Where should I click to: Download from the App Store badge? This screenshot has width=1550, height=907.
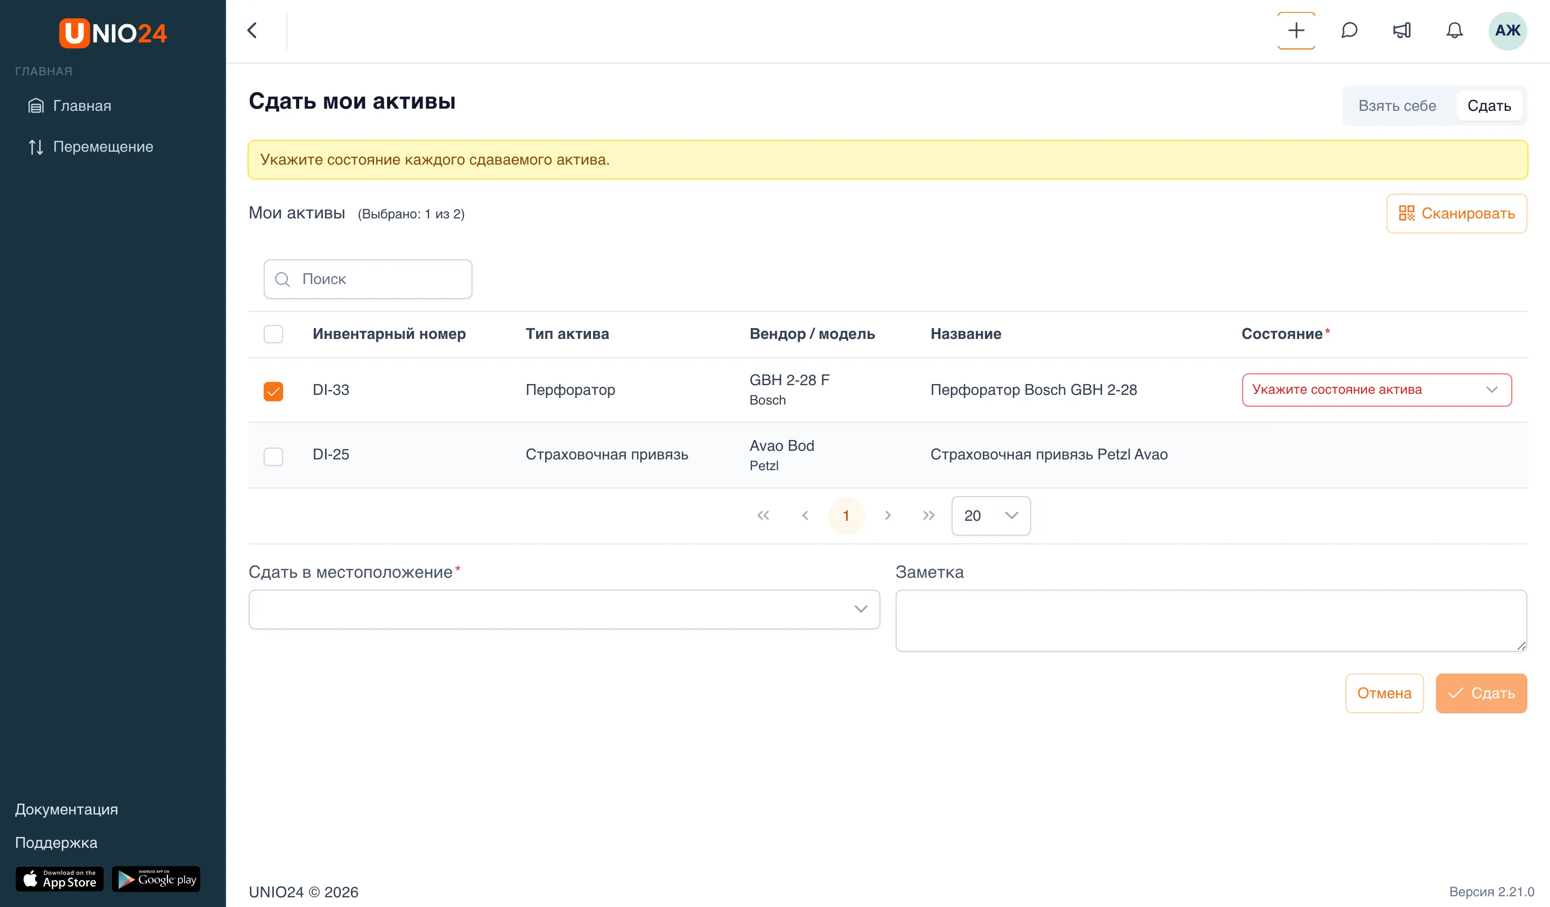point(60,878)
